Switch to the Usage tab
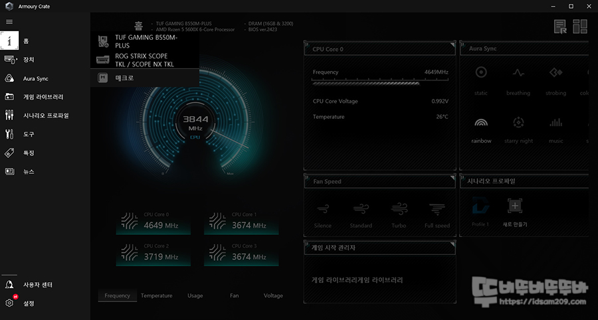The height and width of the screenshot is (320, 598). point(195,295)
